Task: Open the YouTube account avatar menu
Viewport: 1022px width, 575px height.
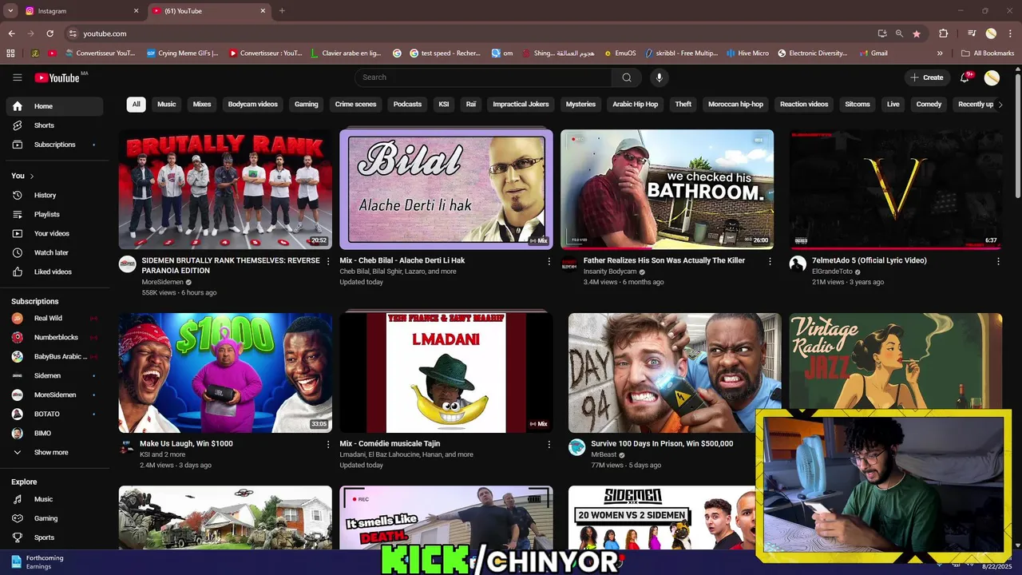Action: 992,77
